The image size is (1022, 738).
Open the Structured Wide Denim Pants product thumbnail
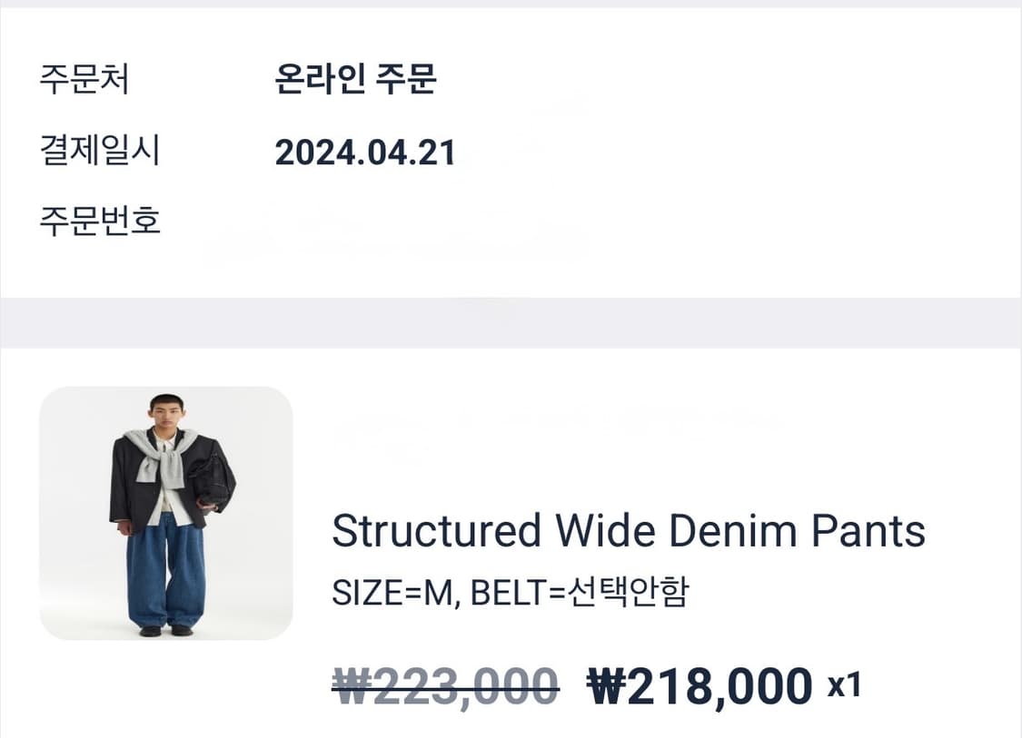(x=165, y=513)
